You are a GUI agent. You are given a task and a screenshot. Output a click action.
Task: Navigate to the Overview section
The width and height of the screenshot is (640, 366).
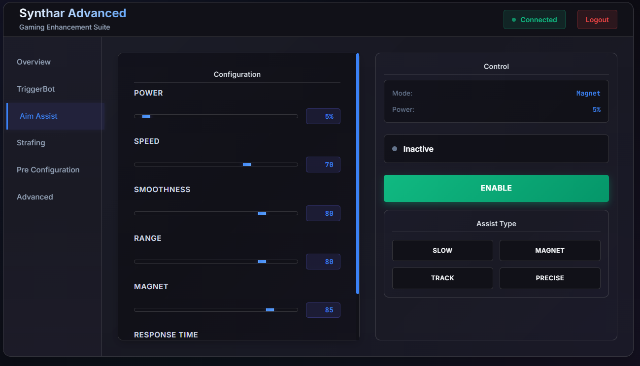[x=34, y=62]
